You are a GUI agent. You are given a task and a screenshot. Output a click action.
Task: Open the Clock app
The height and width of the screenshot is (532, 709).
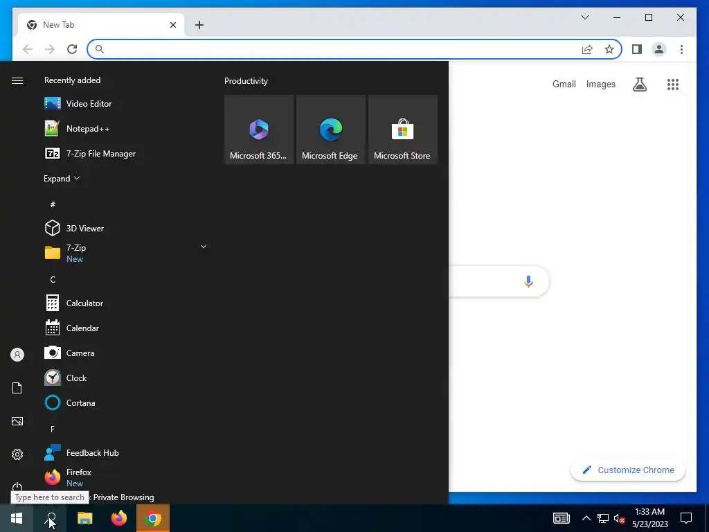(x=127, y=378)
